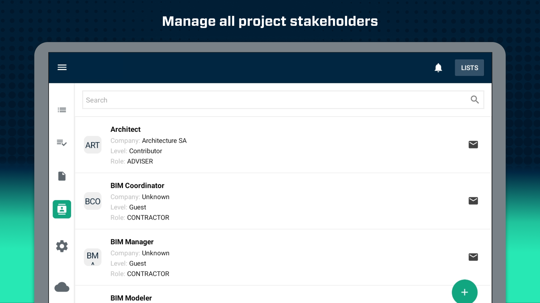Email the BIM Manager
Viewport: 540px width, 303px height.
473,257
